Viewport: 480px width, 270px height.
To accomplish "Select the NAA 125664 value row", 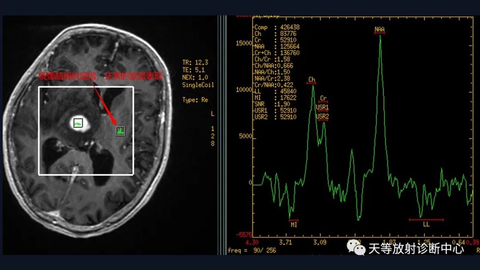I will coord(276,46).
